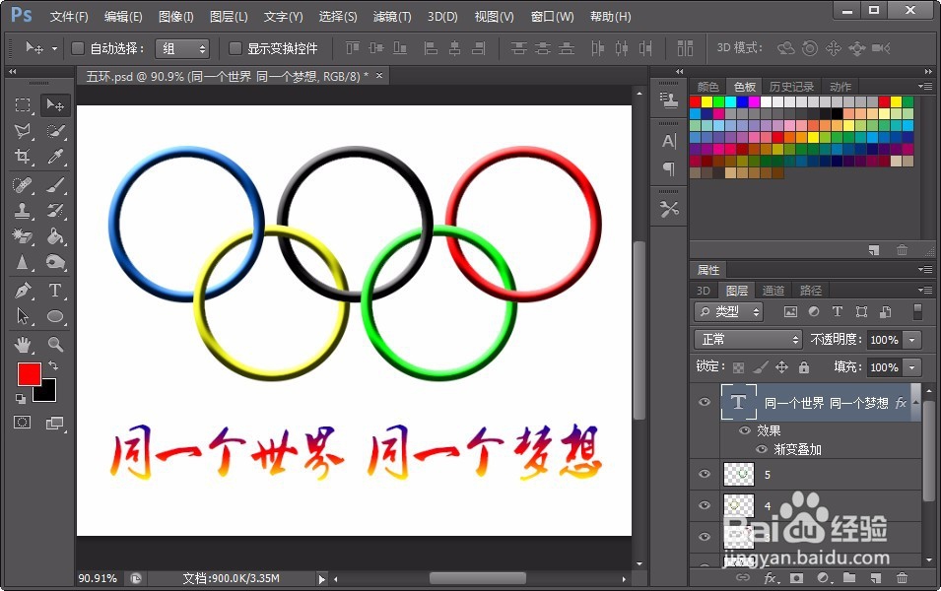Open the Move tool preset picker arrow

[x=54, y=48]
